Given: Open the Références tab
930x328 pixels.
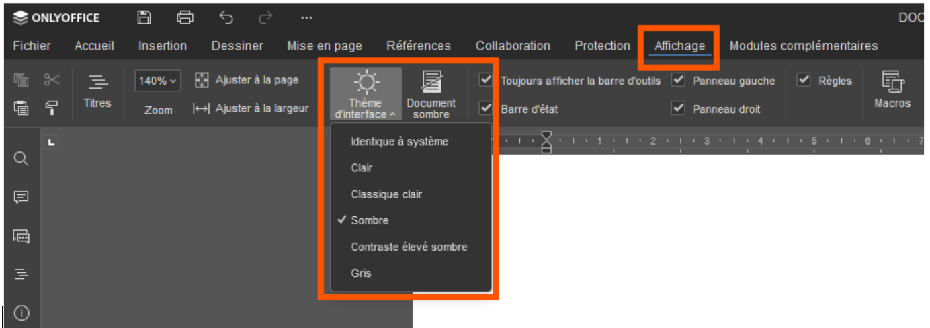Looking at the screenshot, I should click(x=419, y=46).
